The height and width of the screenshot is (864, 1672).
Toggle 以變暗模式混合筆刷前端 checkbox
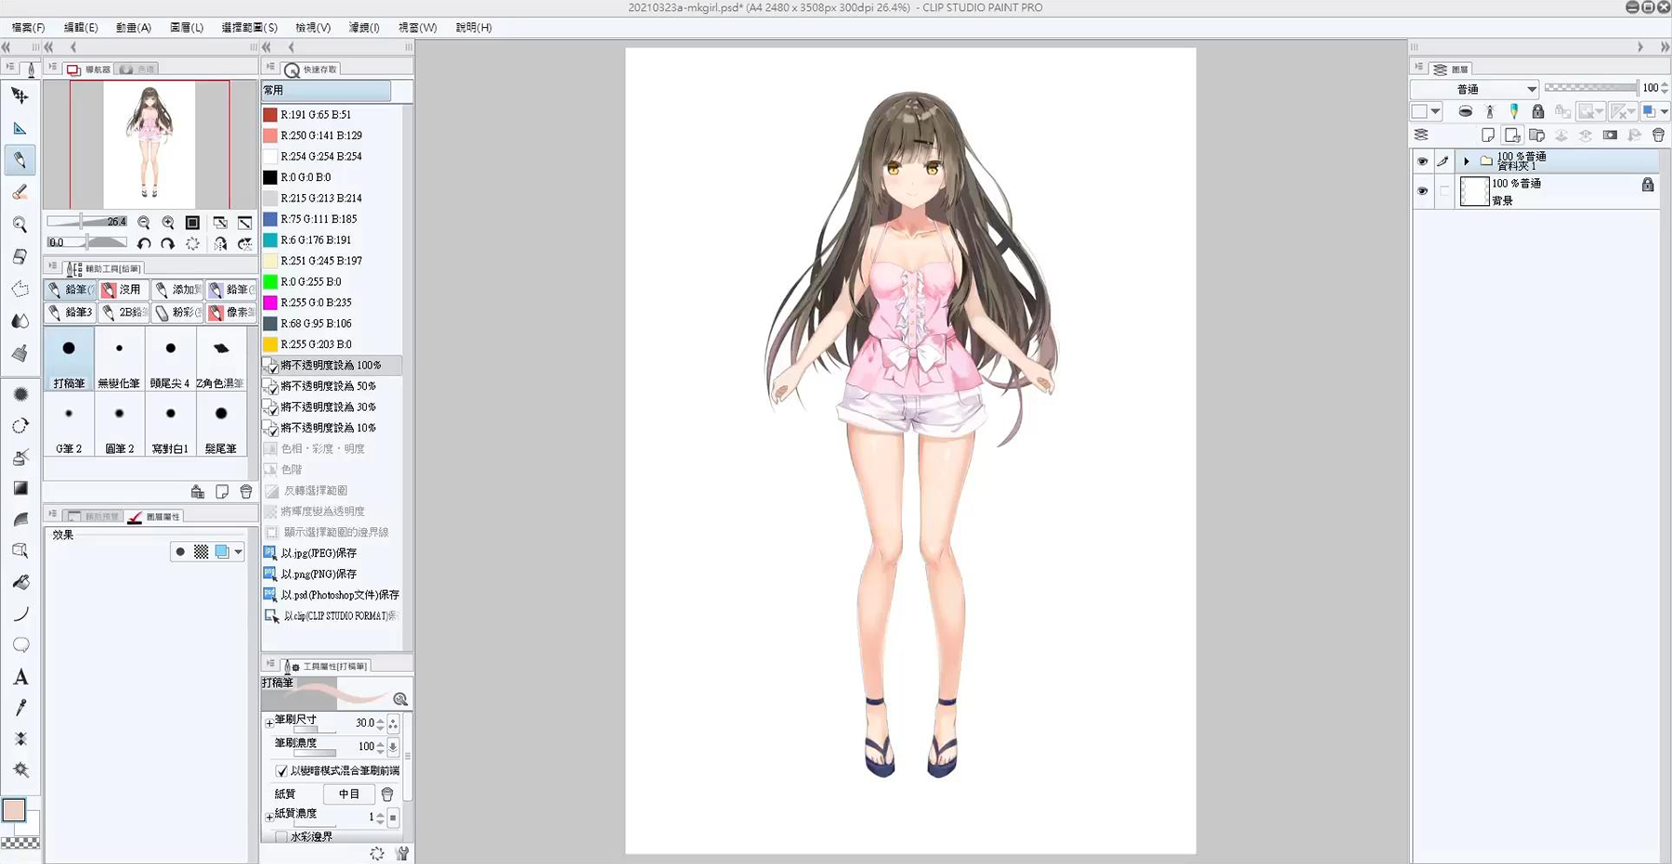tap(281, 771)
